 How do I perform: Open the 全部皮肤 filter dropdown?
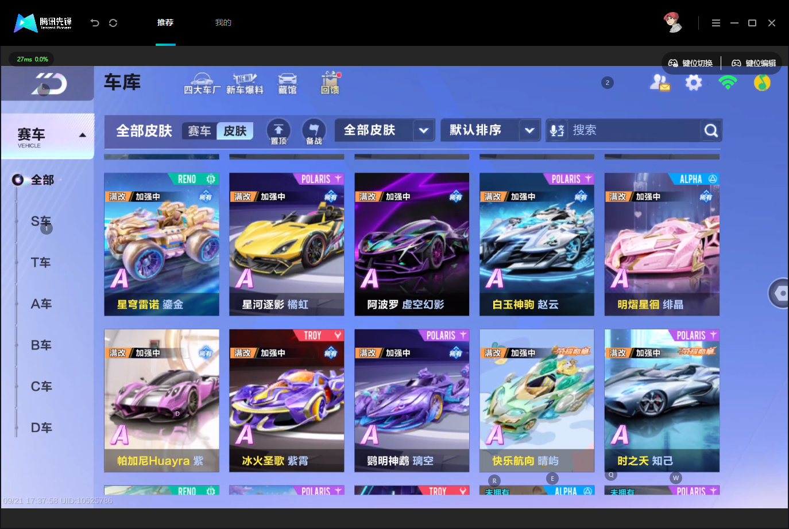[385, 130]
